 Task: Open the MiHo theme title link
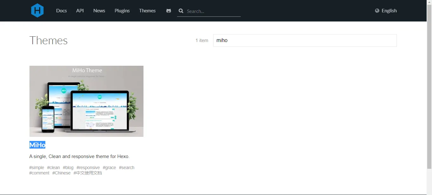(x=37, y=145)
